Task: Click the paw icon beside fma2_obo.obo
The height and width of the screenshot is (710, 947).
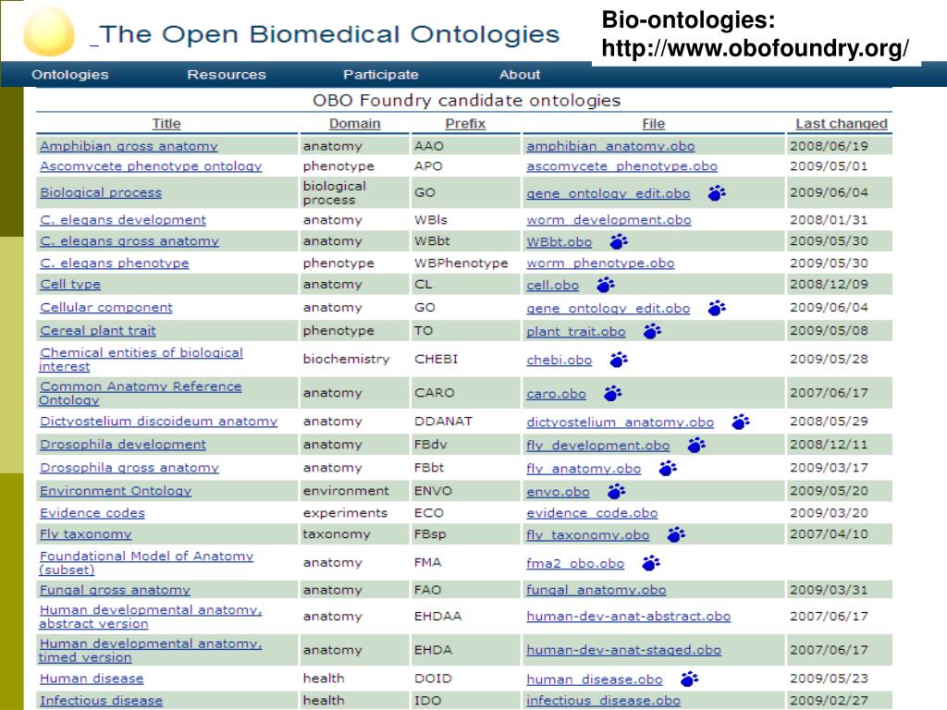Action: click(x=651, y=563)
